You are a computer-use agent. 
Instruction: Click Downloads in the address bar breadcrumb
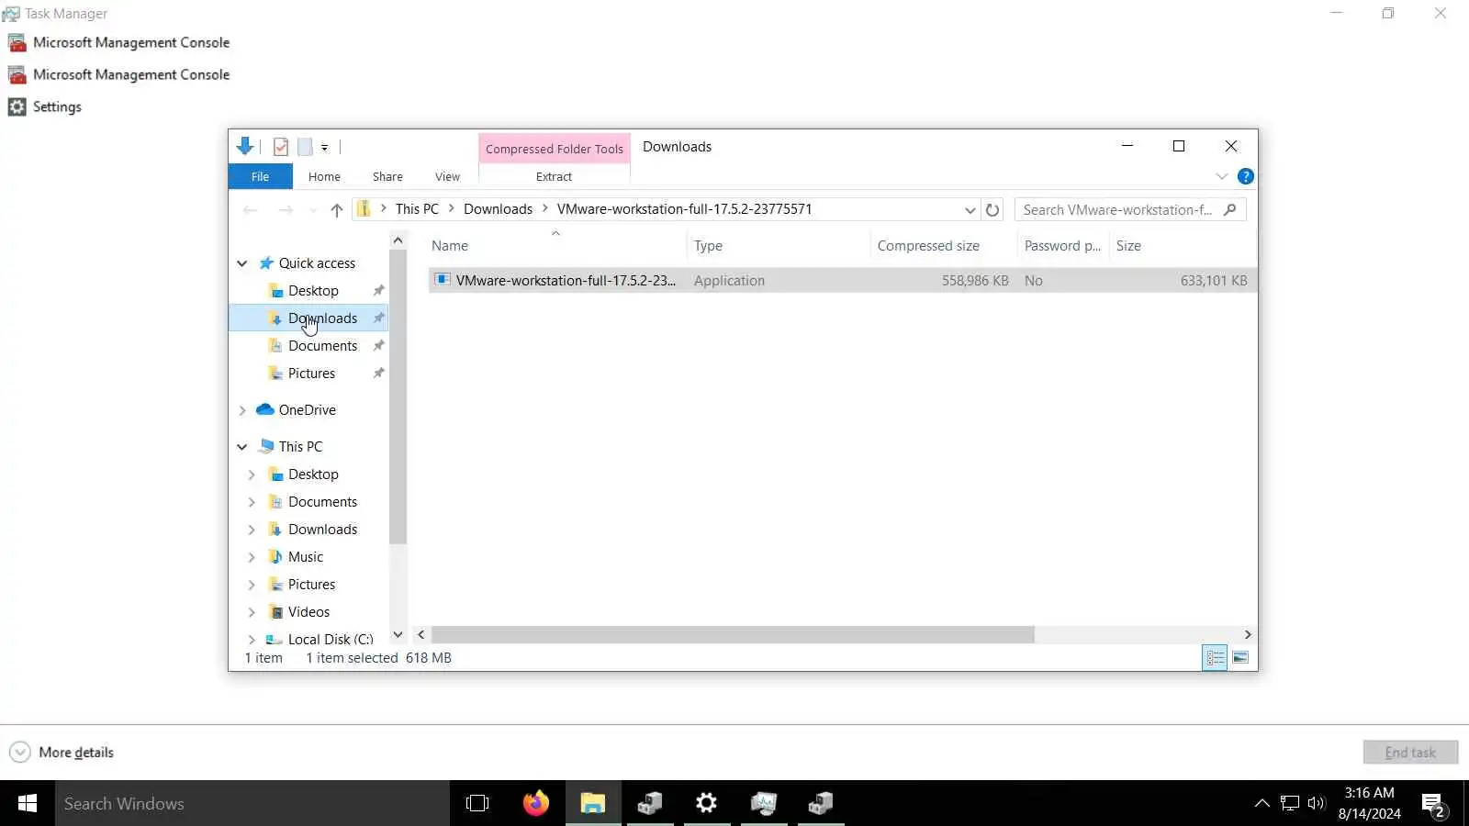coord(498,209)
